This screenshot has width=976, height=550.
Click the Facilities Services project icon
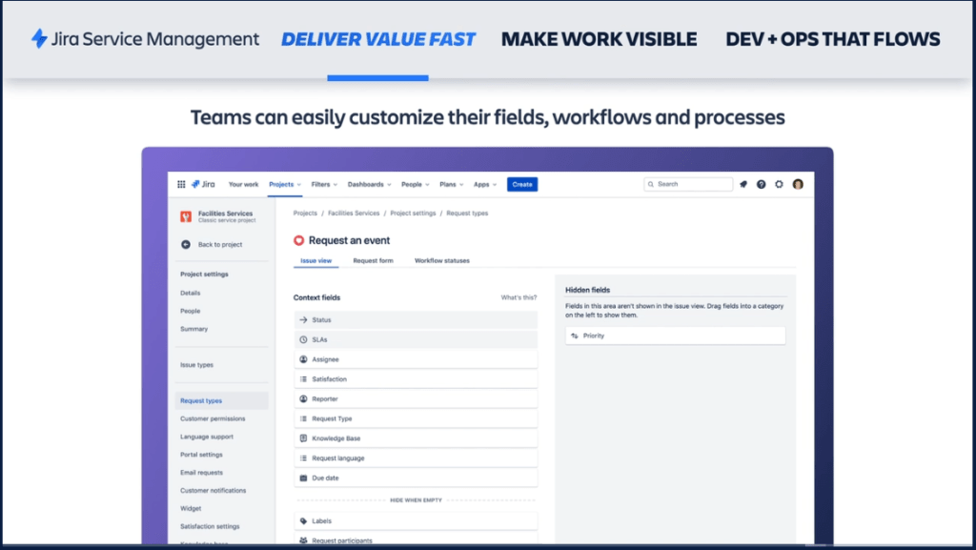click(186, 216)
